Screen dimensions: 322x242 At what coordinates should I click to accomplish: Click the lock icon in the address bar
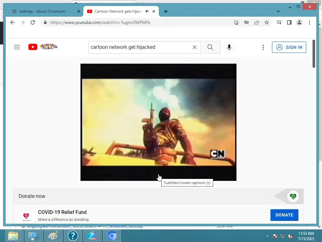click(x=45, y=22)
